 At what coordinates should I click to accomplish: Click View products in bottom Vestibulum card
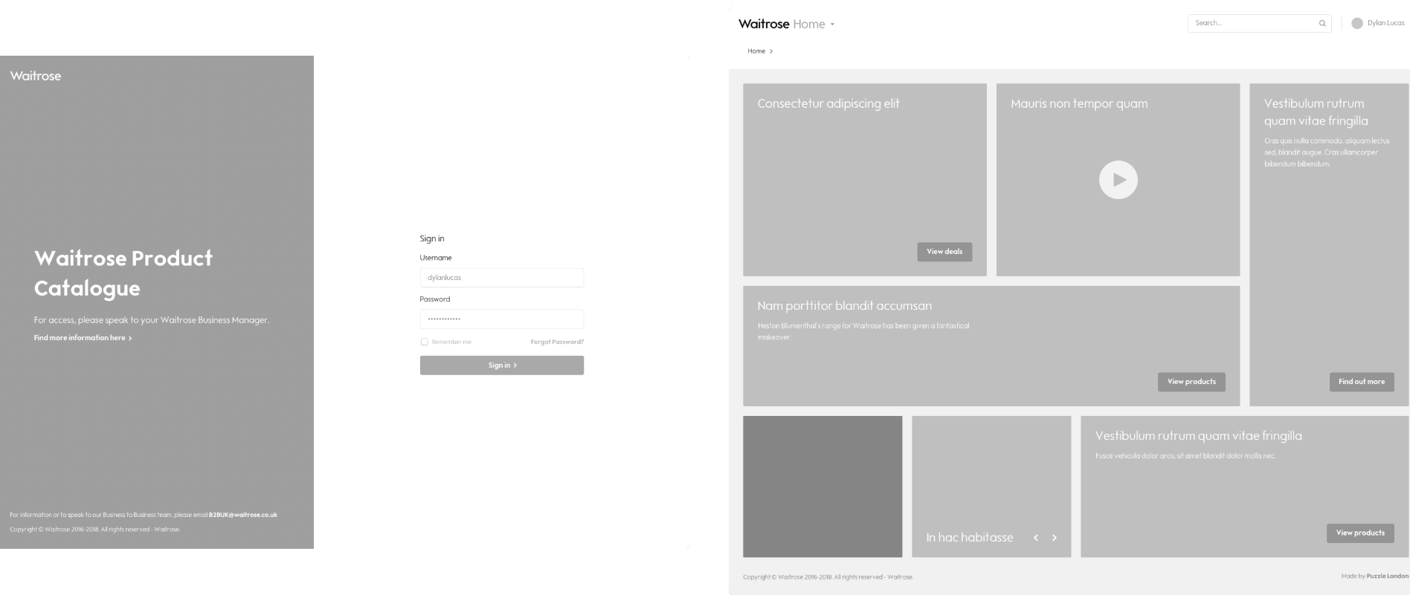(x=1360, y=533)
